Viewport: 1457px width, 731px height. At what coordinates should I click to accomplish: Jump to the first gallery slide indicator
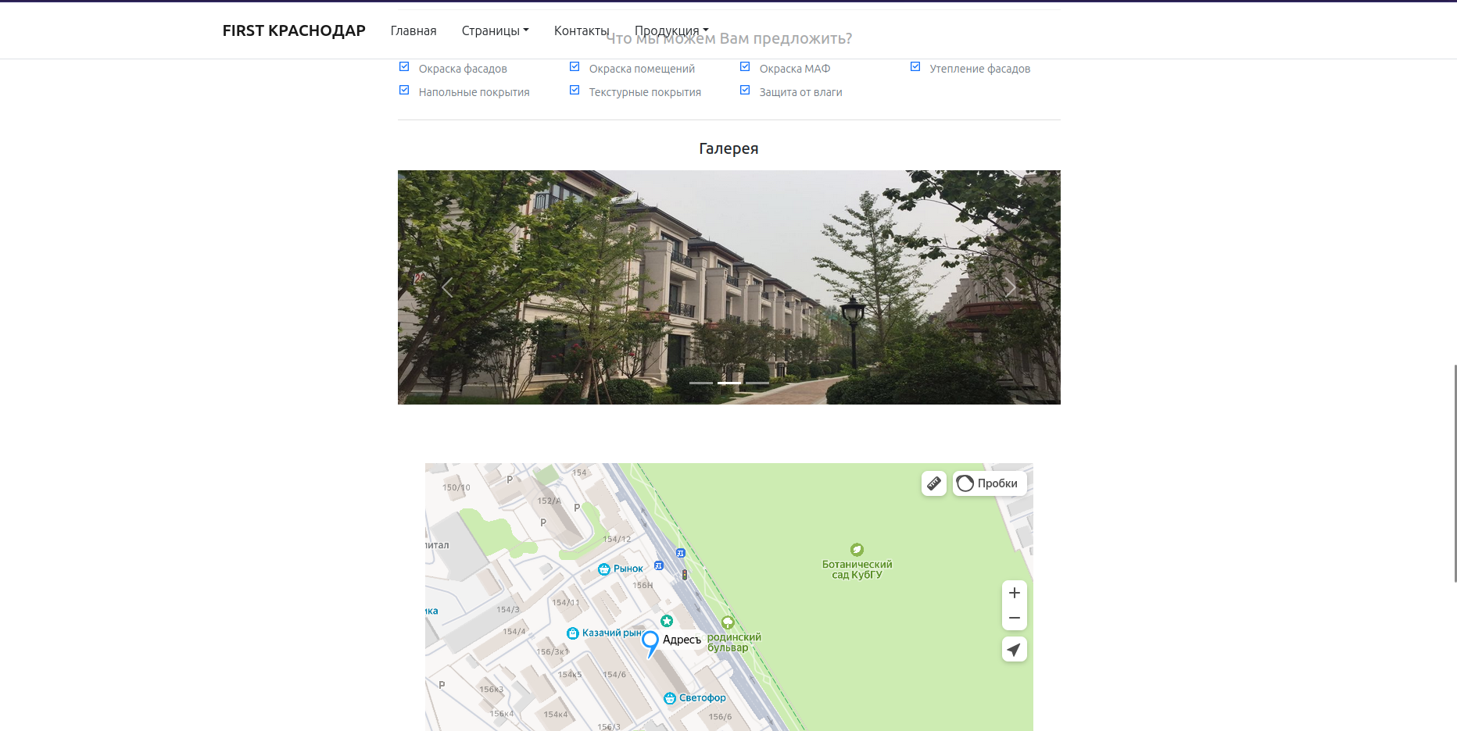(701, 383)
